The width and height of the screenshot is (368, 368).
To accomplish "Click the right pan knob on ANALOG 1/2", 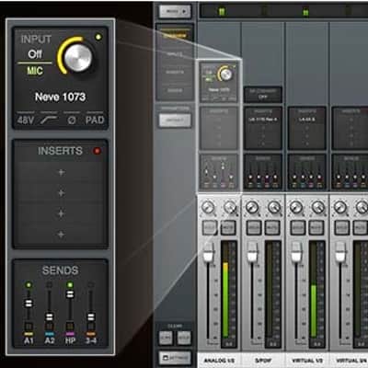I will [230, 208].
